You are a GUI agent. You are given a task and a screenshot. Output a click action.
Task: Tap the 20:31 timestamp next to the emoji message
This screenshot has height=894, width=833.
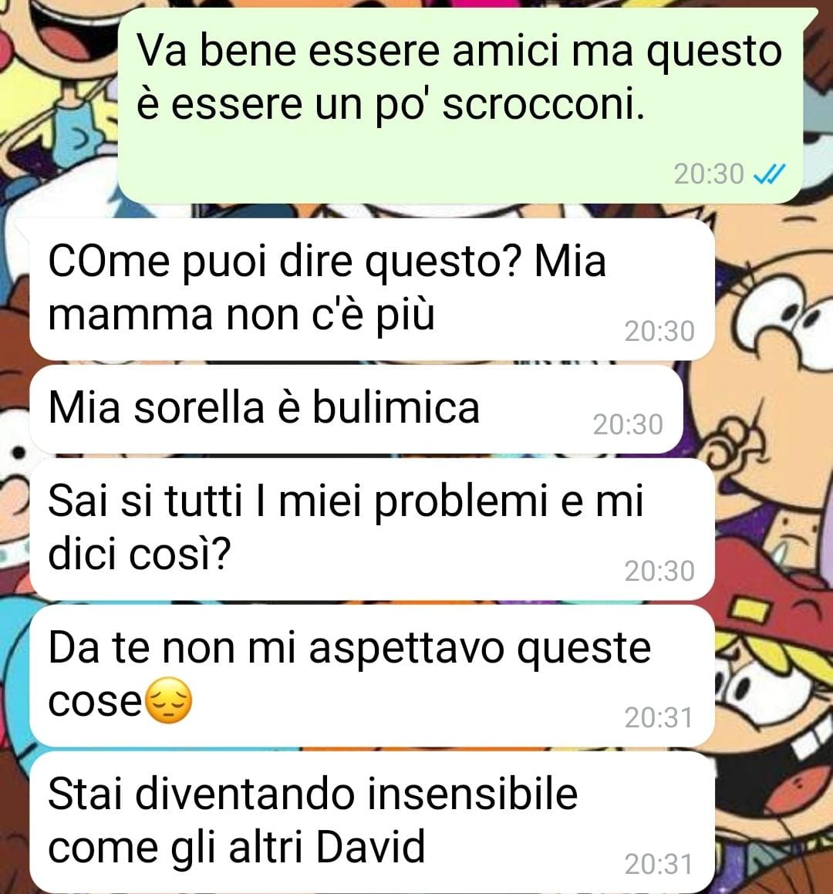coord(659,718)
